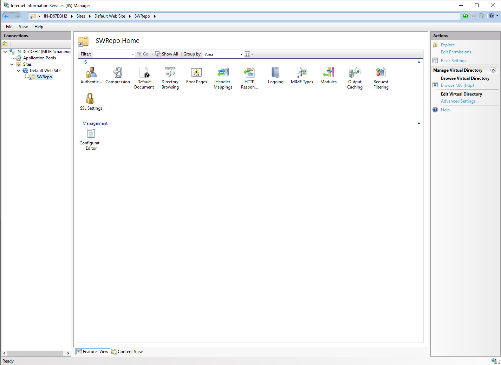
Task: Open the Output Caching feature
Action: point(355,78)
